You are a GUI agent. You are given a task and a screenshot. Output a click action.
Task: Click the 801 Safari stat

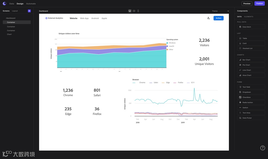[97, 92]
